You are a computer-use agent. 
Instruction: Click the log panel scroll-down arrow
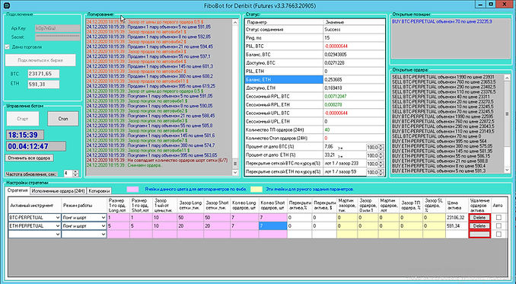(235, 172)
